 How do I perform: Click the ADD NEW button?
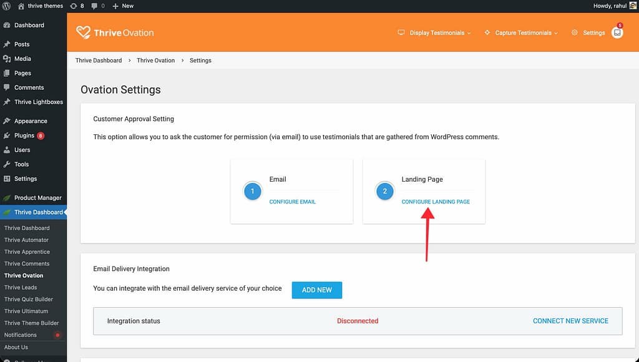tap(316, 290)
